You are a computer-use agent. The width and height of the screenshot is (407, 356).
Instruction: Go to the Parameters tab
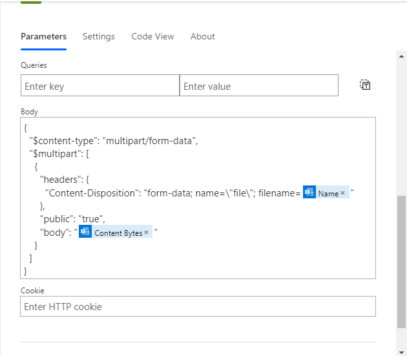pyautogui.click(x=43, y=37)
